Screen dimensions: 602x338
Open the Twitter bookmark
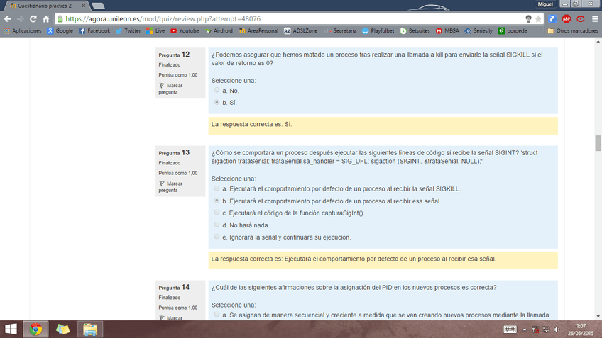click(x=128, y=30)
